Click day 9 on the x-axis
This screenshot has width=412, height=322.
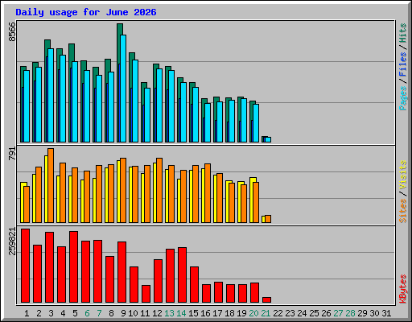point(123,313)
